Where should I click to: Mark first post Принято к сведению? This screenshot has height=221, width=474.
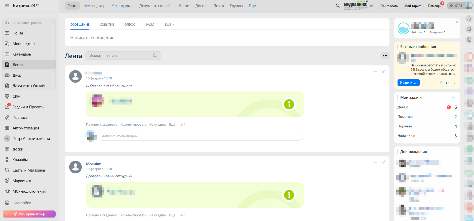click(102, 125)
